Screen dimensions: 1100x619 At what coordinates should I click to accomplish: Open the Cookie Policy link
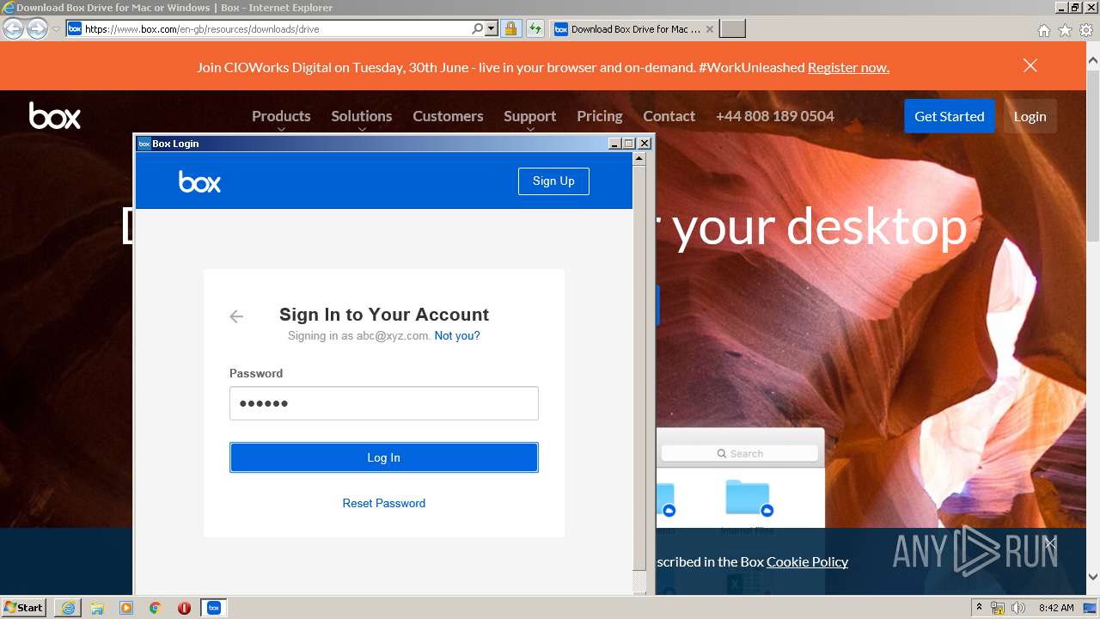coord(807,561)
